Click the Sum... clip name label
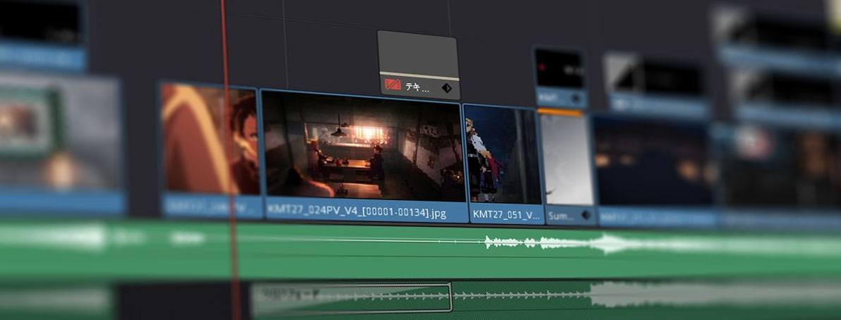 pyautogui.click(x=562, y=216)
